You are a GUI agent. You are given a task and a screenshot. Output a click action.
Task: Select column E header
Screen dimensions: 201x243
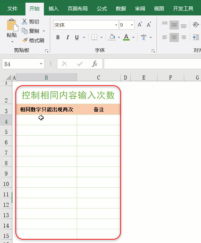pyautogui.click(x=144, y=77)
